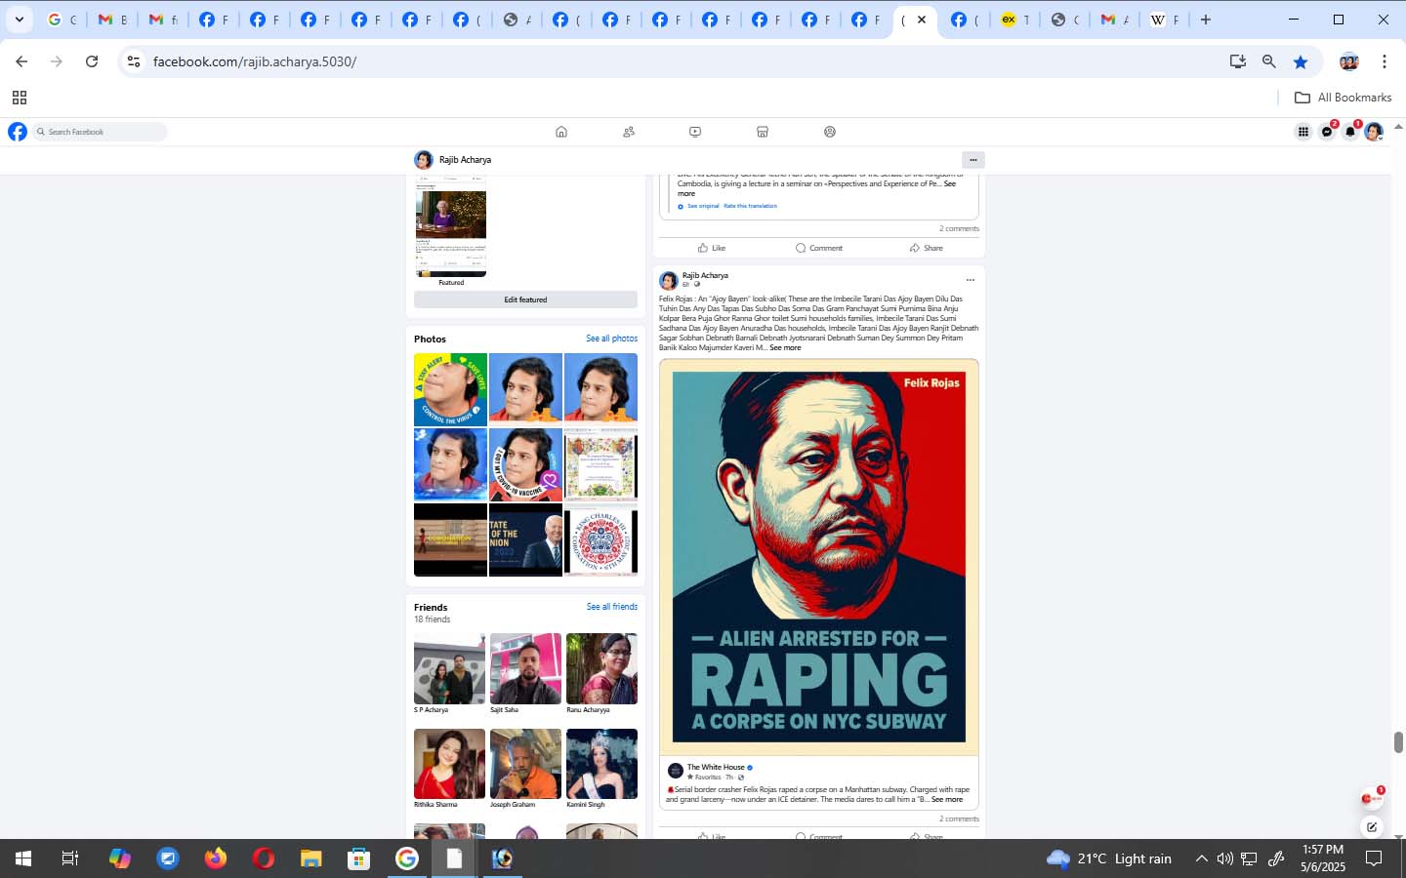Open Facebook Friends icon in top nav
The width and height of the screenshot is (1406, 878).
click(x=629, y=132)
